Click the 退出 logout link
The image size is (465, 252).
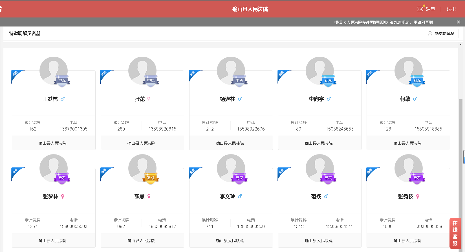tap(451, 9)
